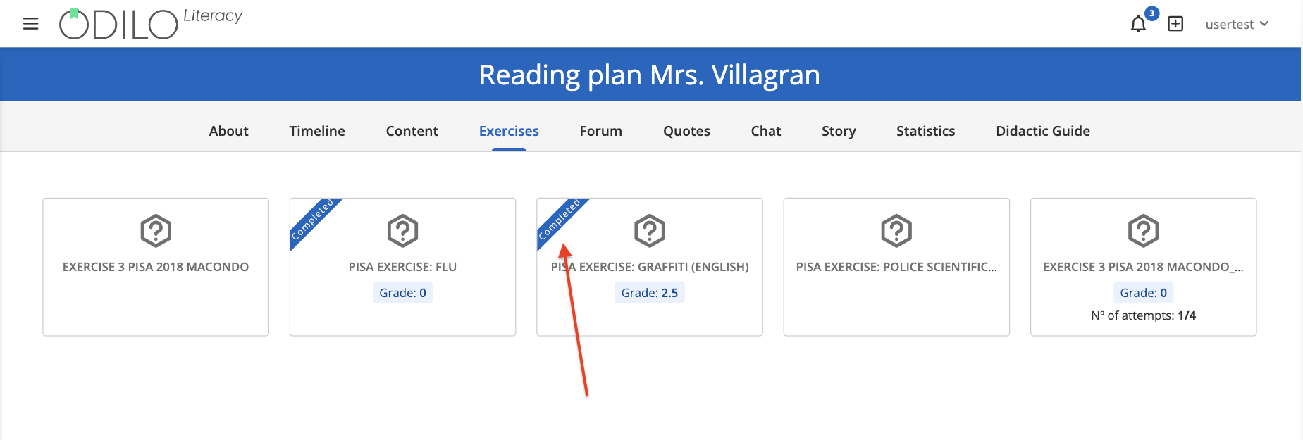Expand the usertest account dropdown

pos(1237,24)
